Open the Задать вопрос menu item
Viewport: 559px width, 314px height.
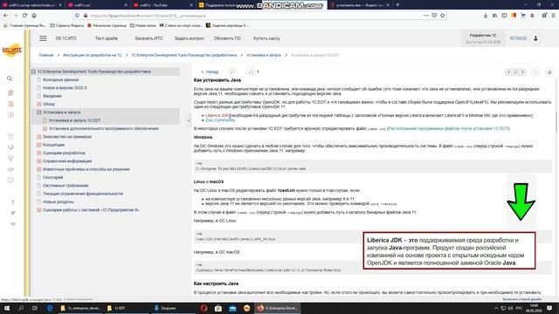[189, 38]
